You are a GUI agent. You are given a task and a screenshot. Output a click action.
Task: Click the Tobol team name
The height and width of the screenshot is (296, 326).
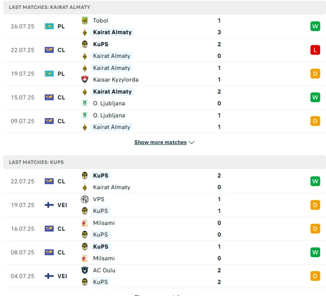pos(101,20)
